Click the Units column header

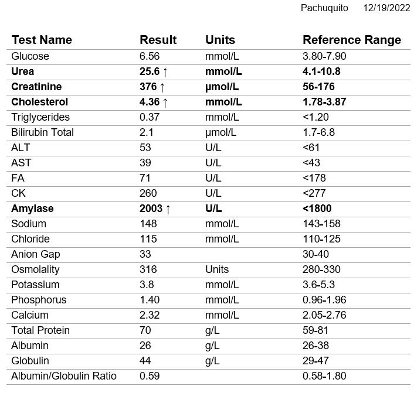coord(220,40)
